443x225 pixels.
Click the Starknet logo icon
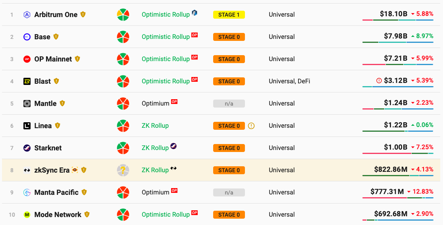click(x=27, y=148)
